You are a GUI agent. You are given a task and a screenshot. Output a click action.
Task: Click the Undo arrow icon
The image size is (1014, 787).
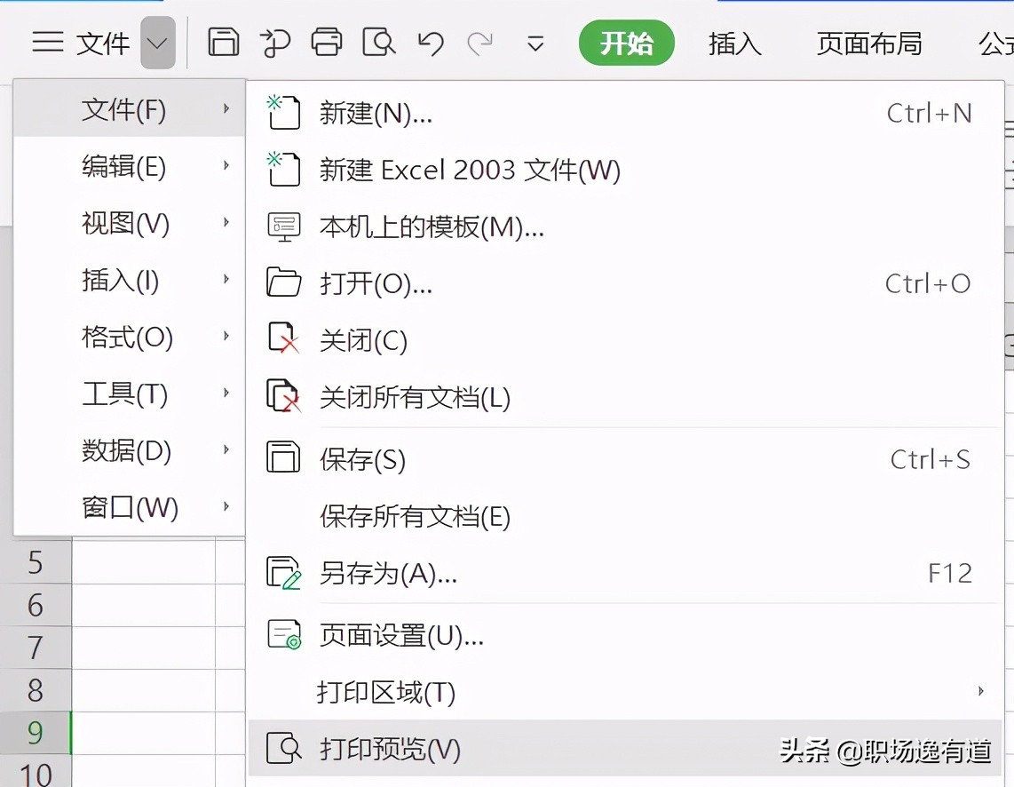(430, 44)
